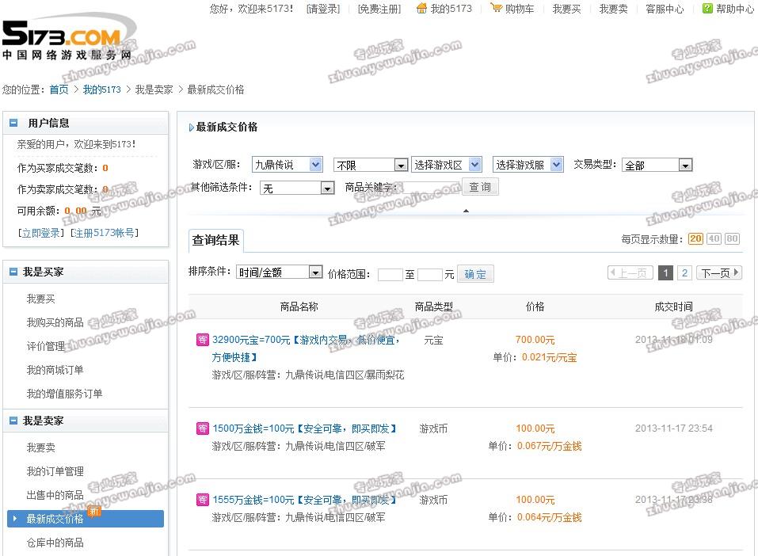Image resolution: width=758 pixels, height=556 pixels.
Task: Click the pink 寄 icon on the 1555万金钱 listing
Action: [x=203, y=500]
